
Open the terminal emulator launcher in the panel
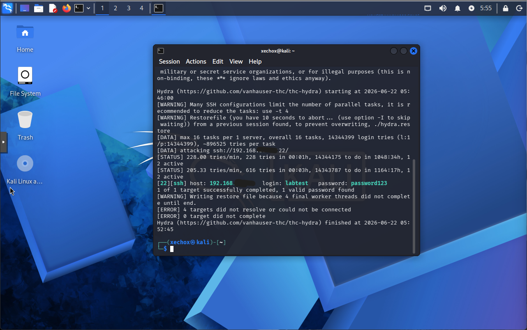(79, 8)
